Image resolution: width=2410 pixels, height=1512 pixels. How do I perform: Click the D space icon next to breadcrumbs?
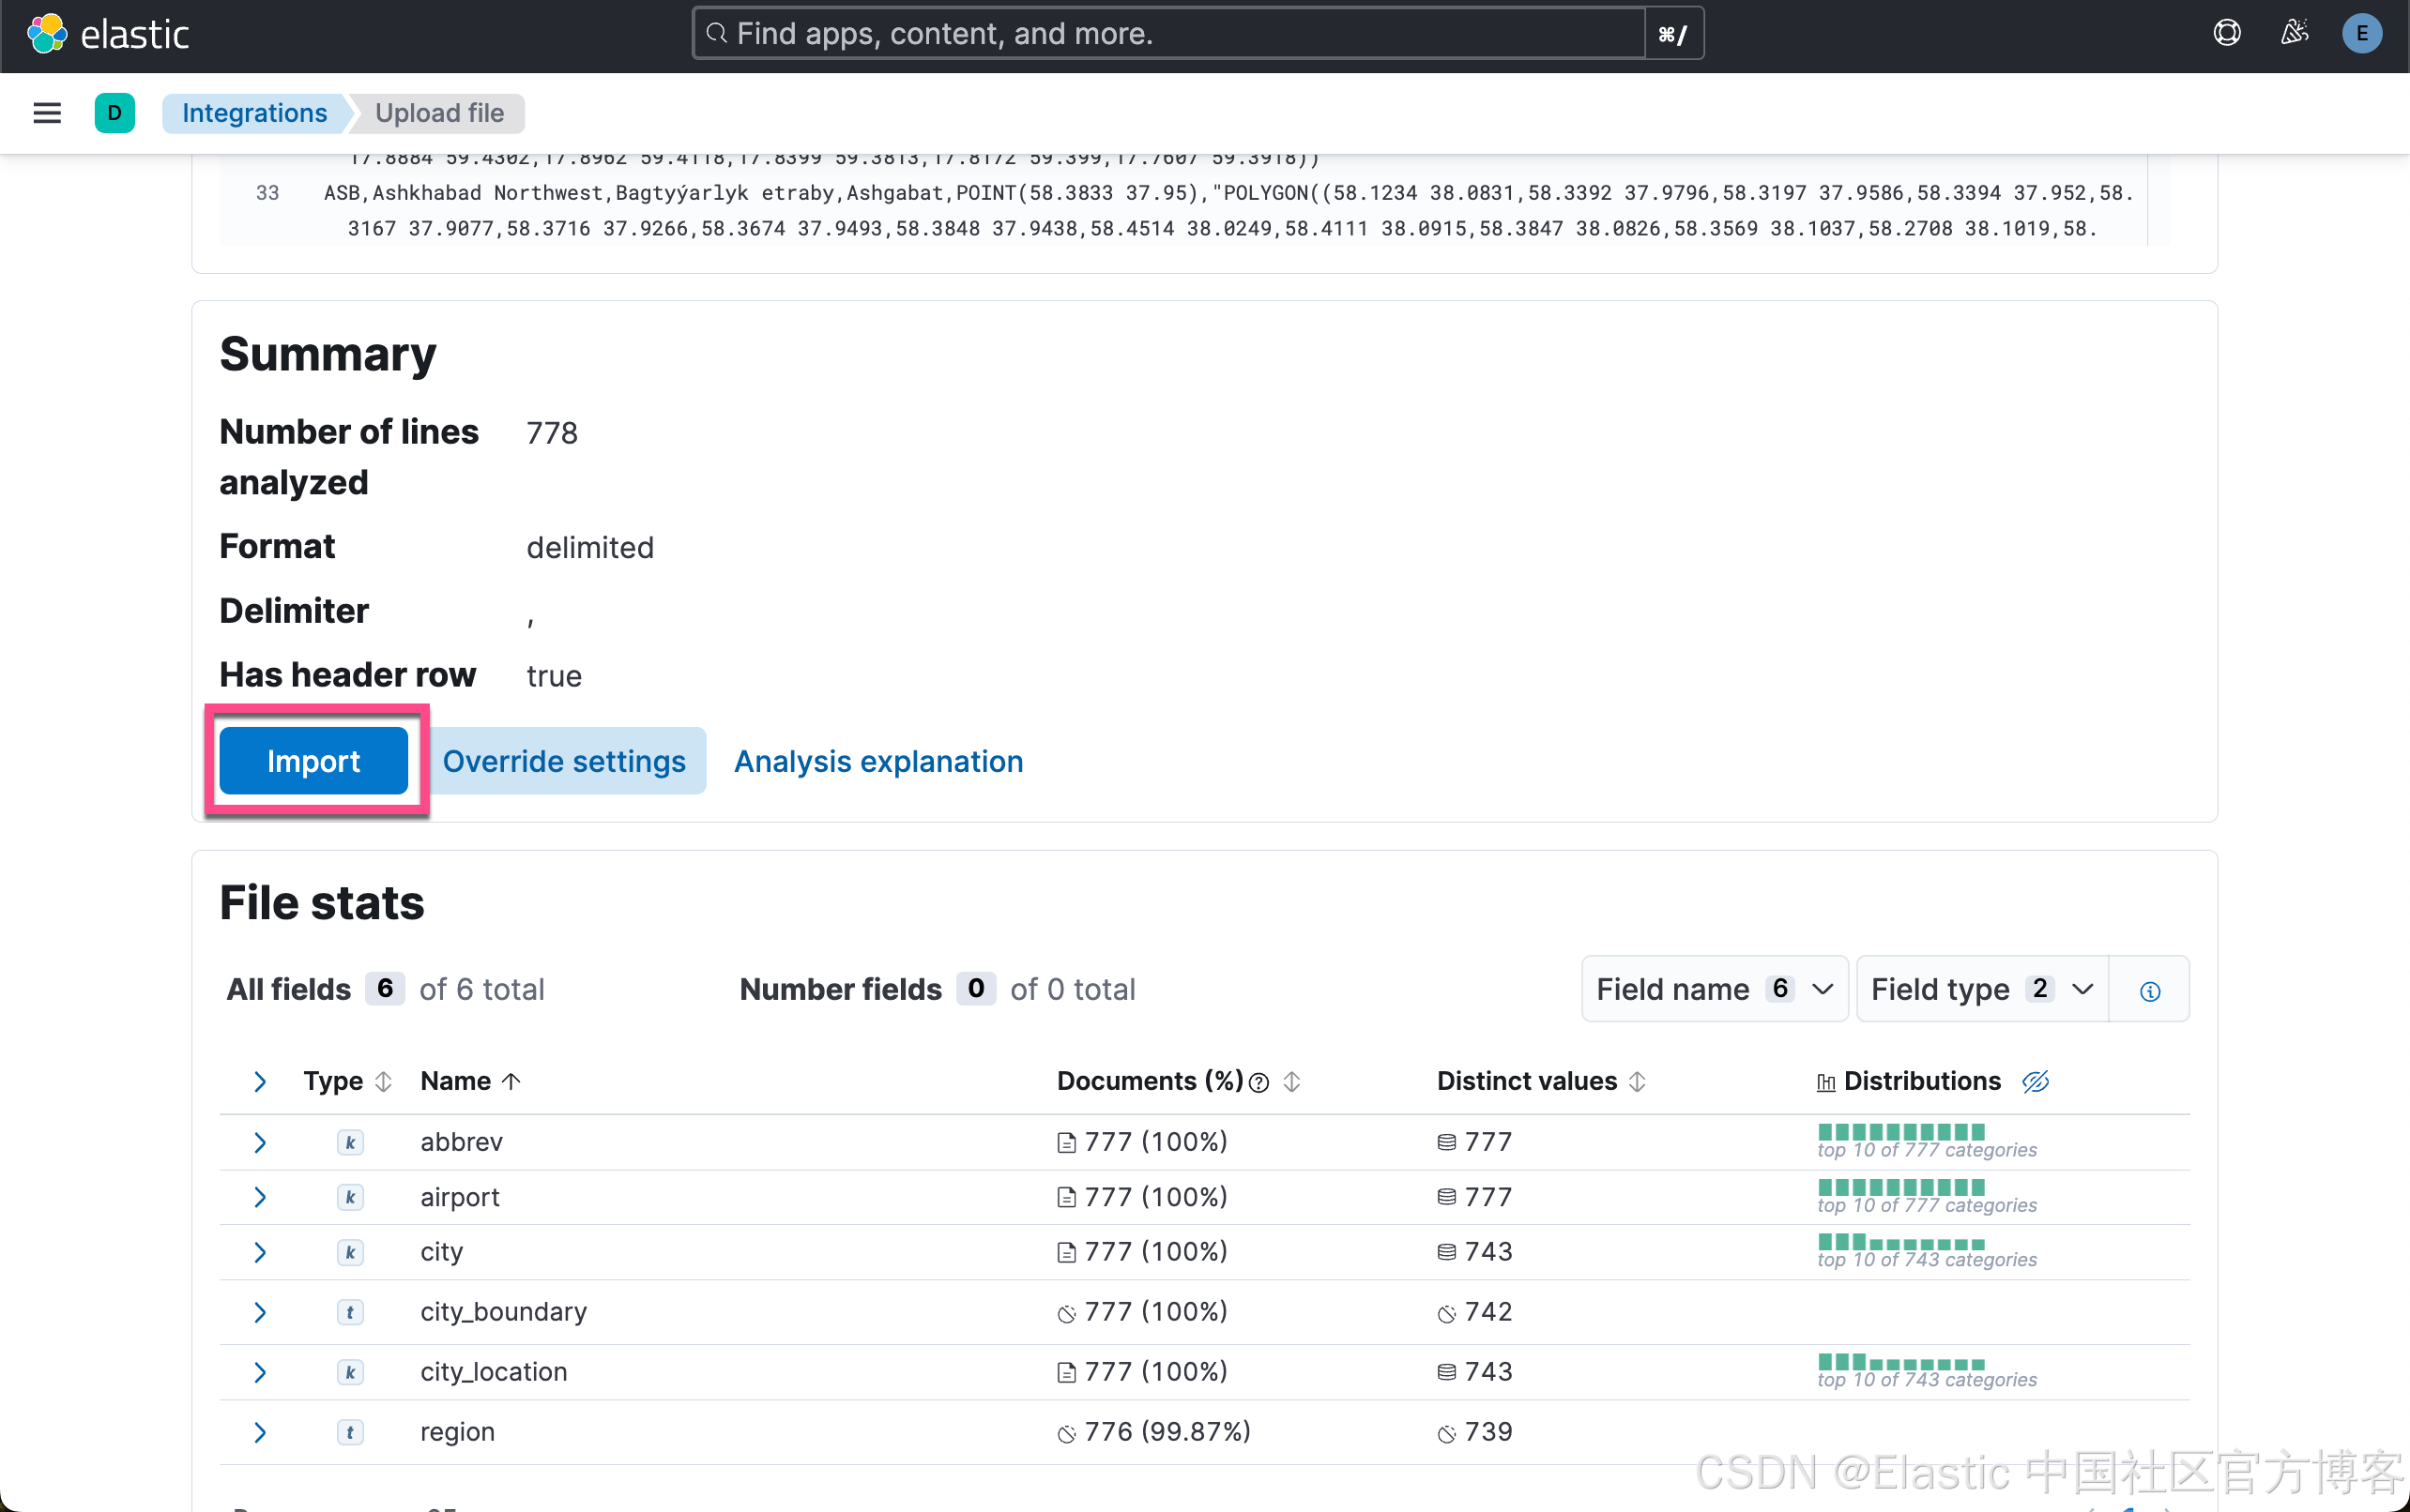114,112
